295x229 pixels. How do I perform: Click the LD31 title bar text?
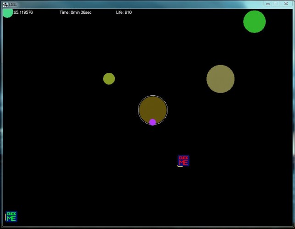[x=13, y=5]
